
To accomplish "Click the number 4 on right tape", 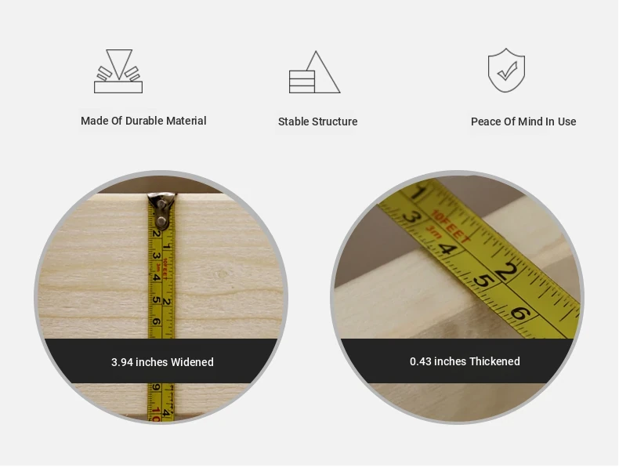I will tap(447, 249).
